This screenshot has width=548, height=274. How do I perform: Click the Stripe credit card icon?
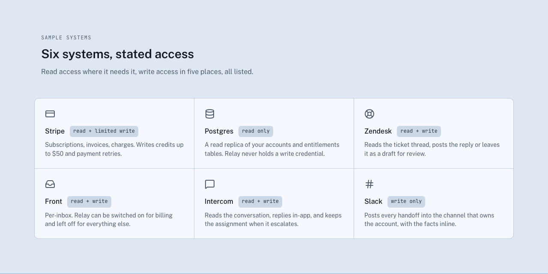click(x=50, y=114)
